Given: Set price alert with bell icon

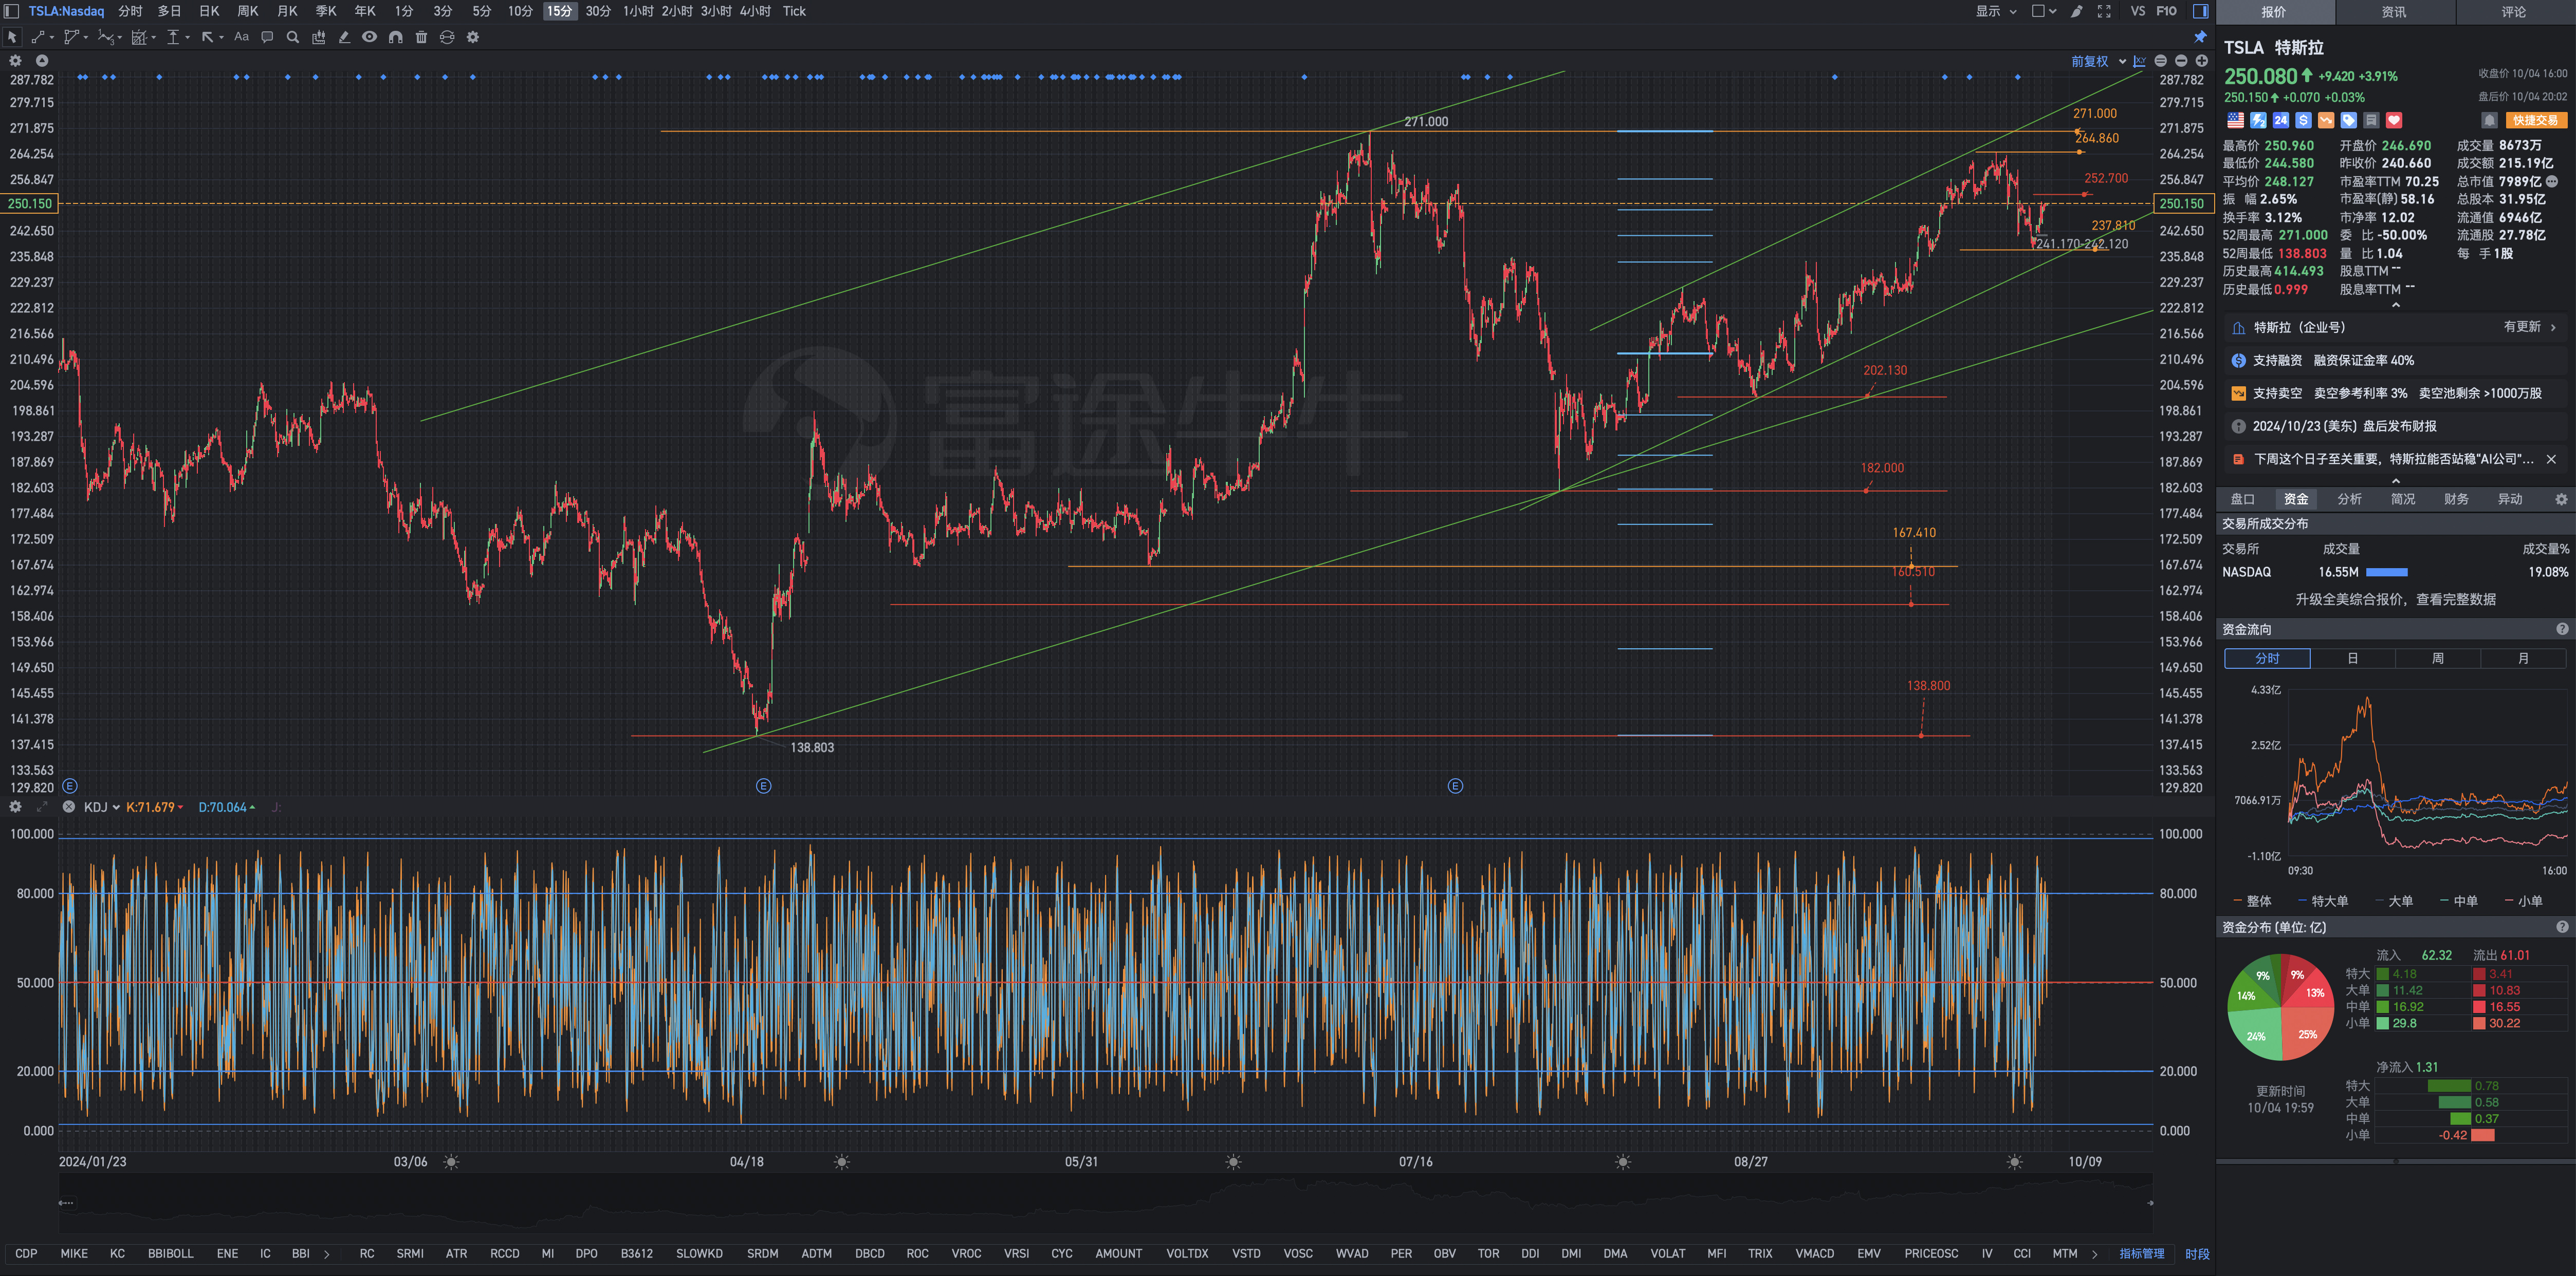Looking at the screenshot, I should coord(2489,120).
